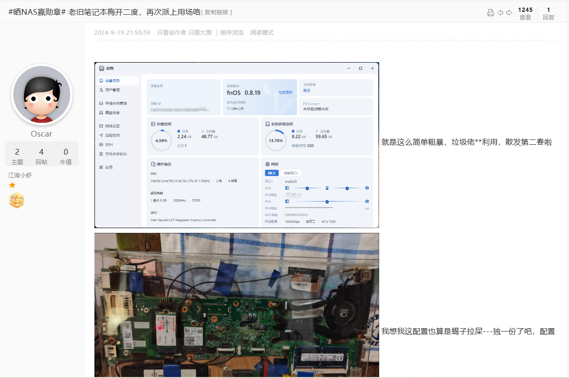
Task: Click the post timestamp 2024-9-19 21:50:59
Action: pyautogui.click(x=122, y=33)
